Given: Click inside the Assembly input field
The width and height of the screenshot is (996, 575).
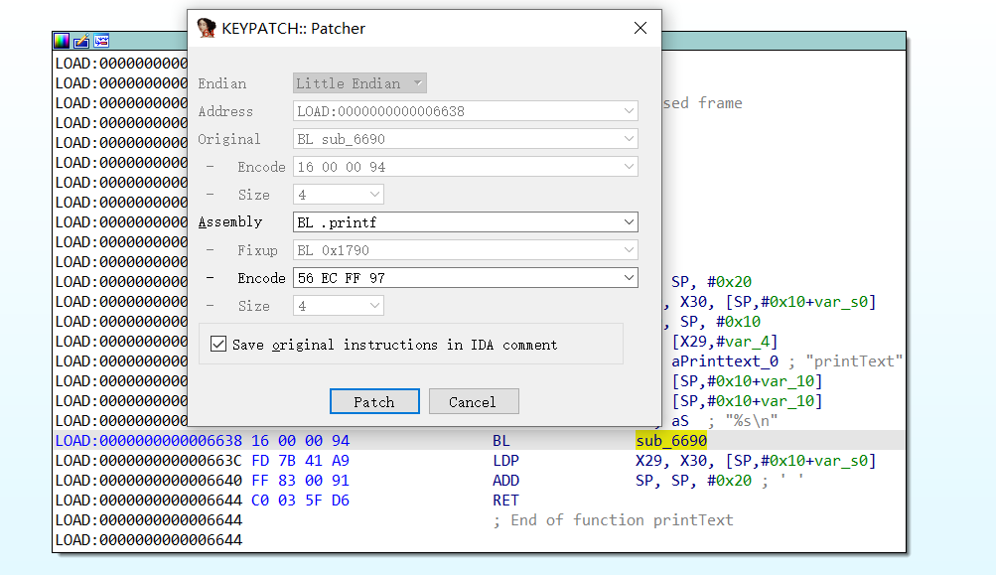Looking at the screenshot, I should (455, 222).
